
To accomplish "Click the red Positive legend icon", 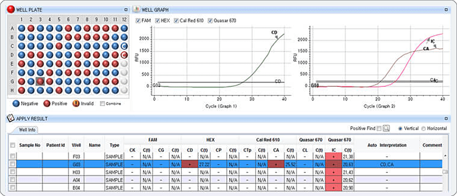I will click(x=47, y=103).
